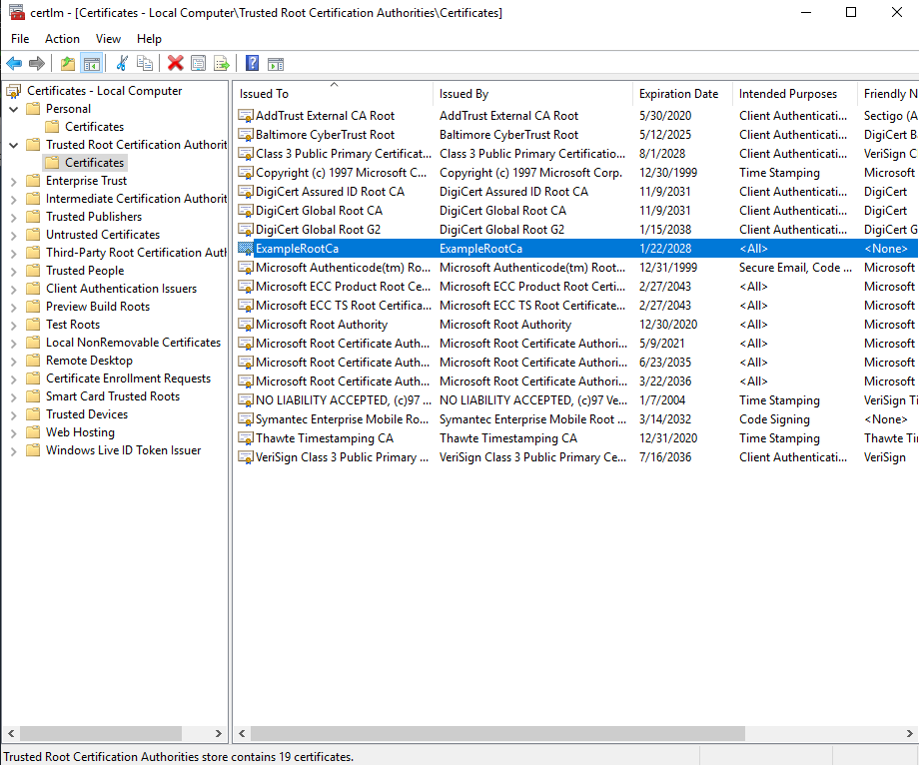919x765 pixels.
Task: Open Properties via the toolbar icon
Action: coord(198,63)
